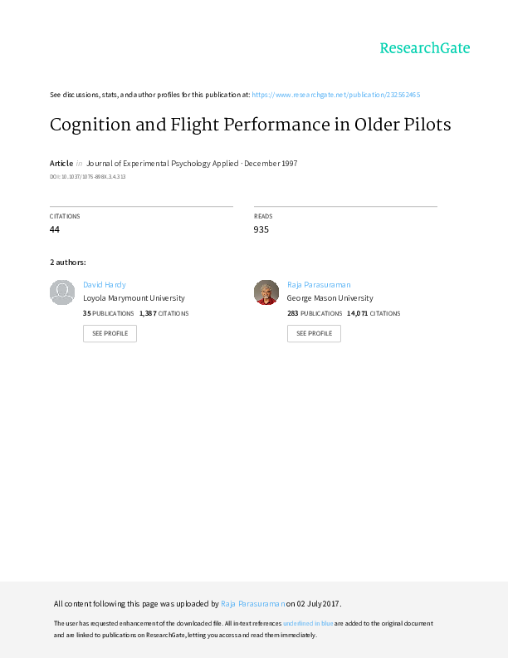The width and height of the screenshot is (508, 658).
Task: Click Raja Parasuraman's profile photo
Action: pos(266,292)
